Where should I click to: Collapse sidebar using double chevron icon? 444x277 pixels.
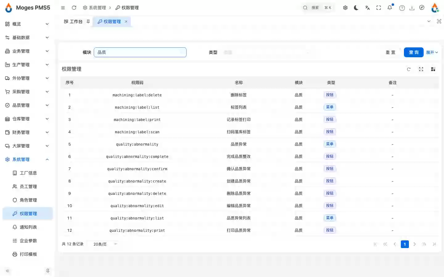tap(7, 271)
